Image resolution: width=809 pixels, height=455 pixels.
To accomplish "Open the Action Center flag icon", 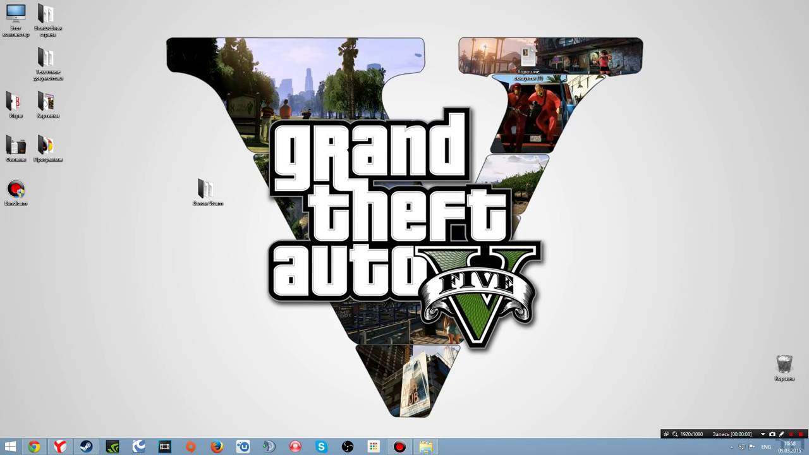I will pos(752,447).
